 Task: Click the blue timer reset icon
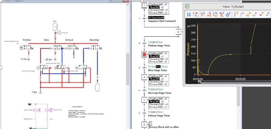(228, 14)
